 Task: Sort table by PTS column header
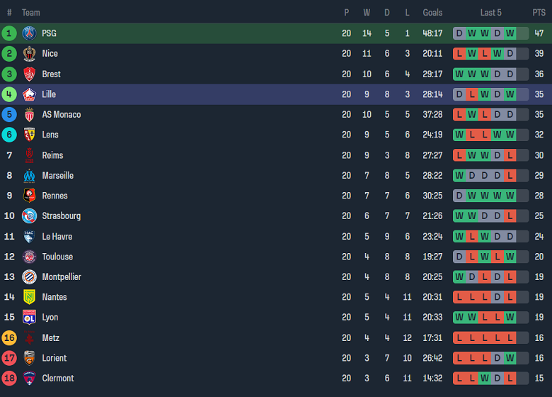pyautogui.click(x=539, y=13)
